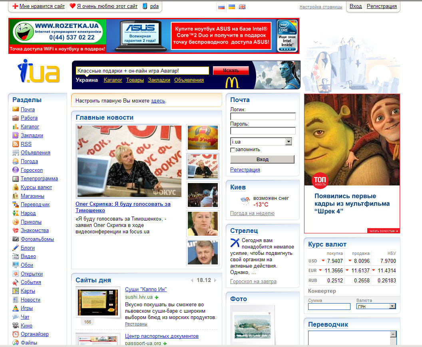Switch to the Товары search tab
Viewport: 422px width, 347px height.
tap(135, 80)
